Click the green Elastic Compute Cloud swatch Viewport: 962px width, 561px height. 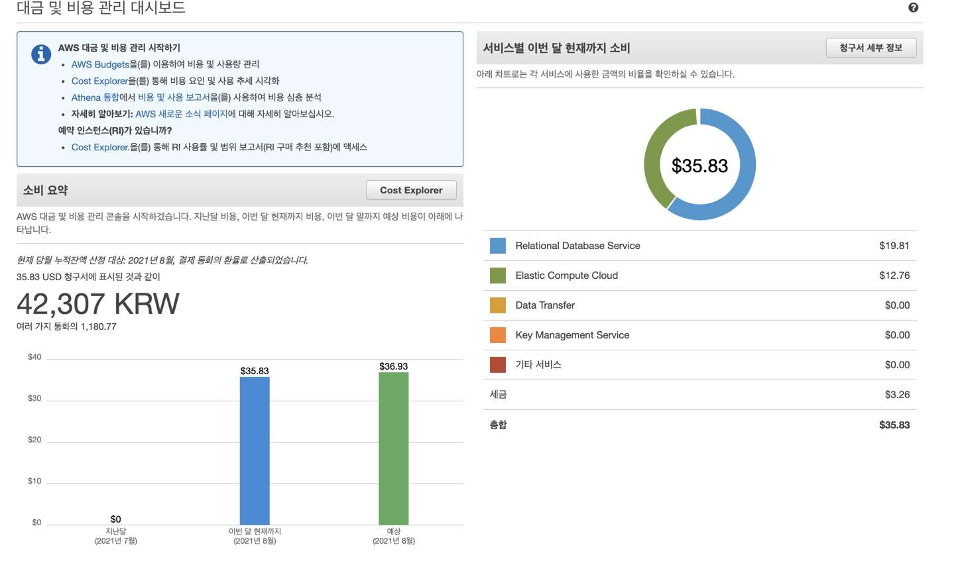coord(497,276)
